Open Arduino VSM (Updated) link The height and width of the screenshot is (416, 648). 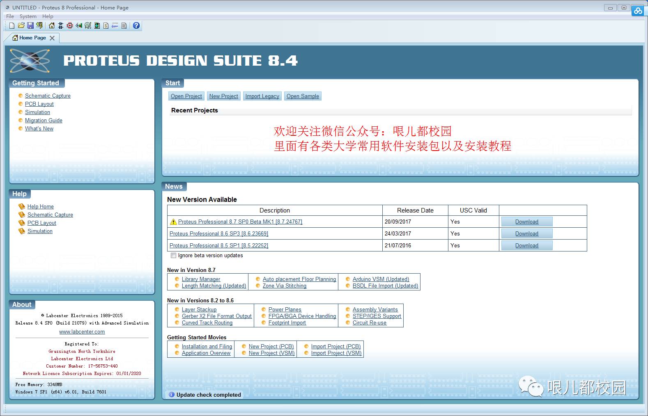(x=381, y=279)
